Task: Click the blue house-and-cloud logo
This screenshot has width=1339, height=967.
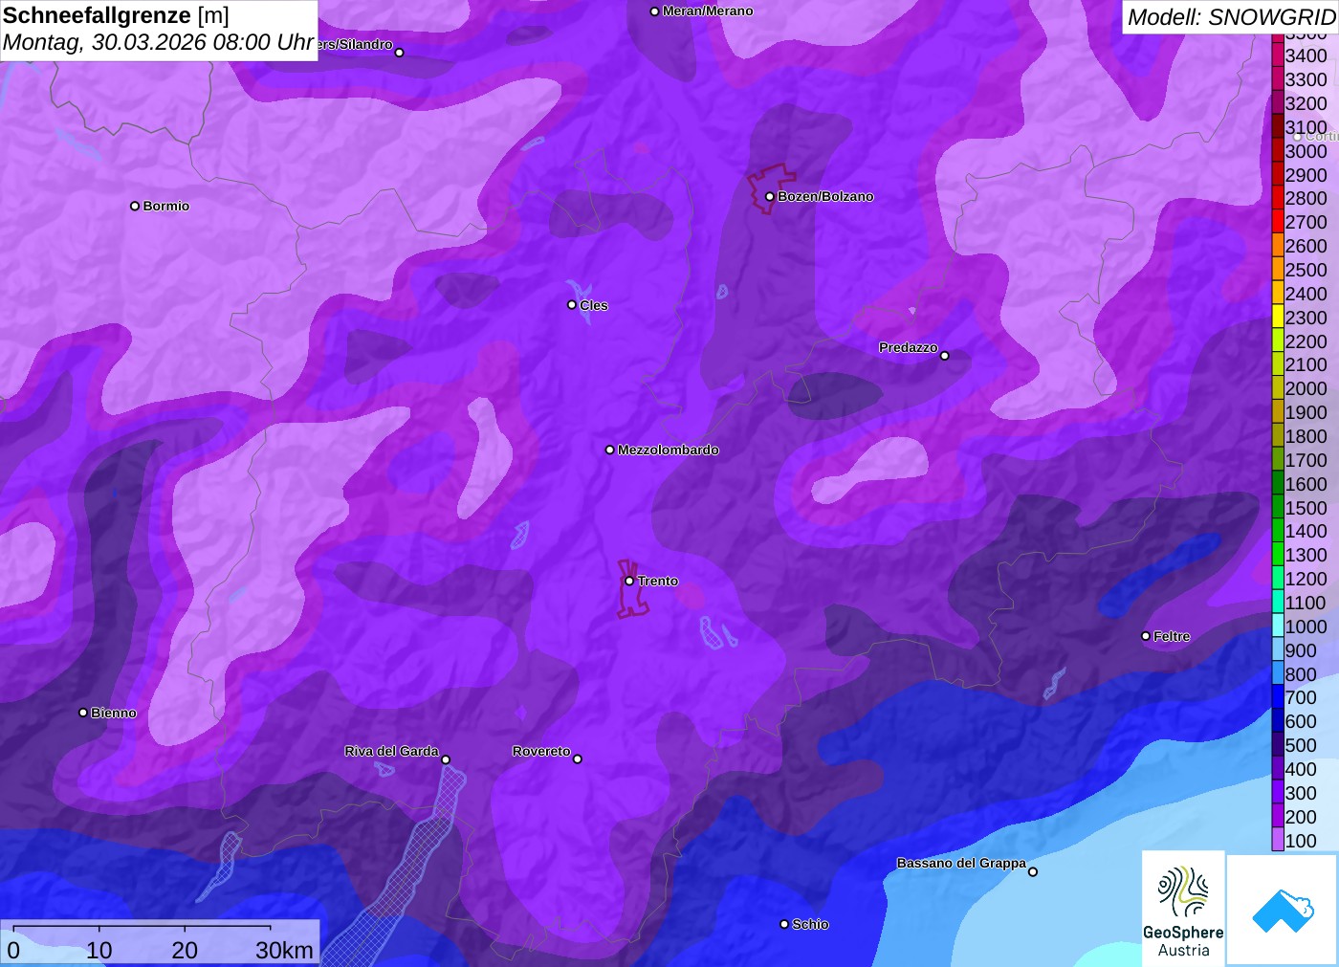Action: [1282, 910]
